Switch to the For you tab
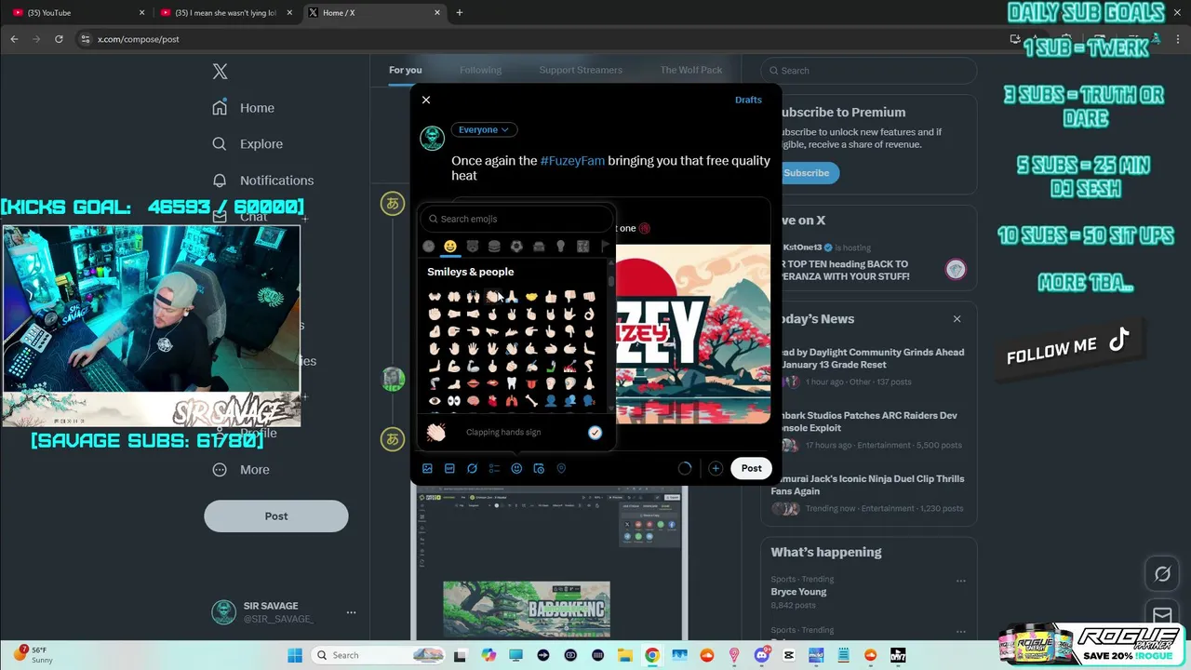This screenshot has width=1191, height=670. click(x=406, y=70)
